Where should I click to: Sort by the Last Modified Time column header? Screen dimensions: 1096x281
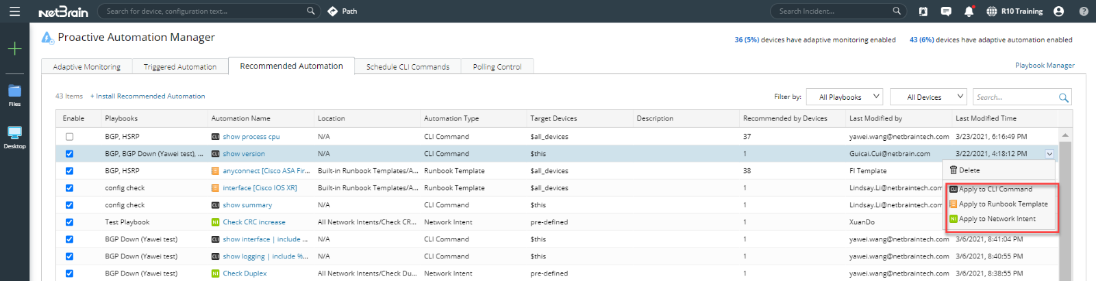1005,118
